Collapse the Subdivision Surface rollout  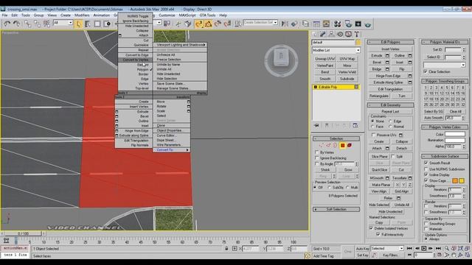445,156
